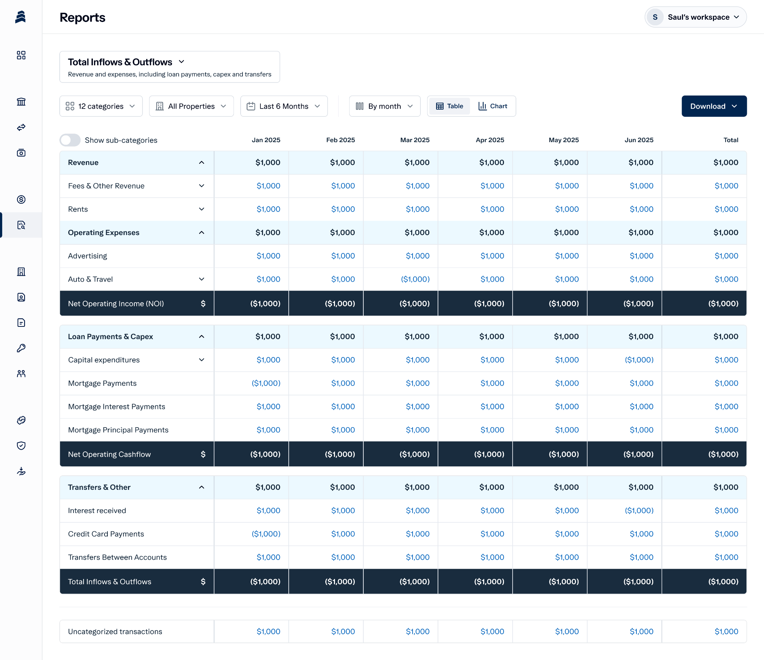Click the bank building sidebar icon
The width and height of the screenshot is (764, 660).
(21, 102)
